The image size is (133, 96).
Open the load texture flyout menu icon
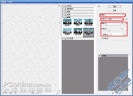[x=126, y=19]
